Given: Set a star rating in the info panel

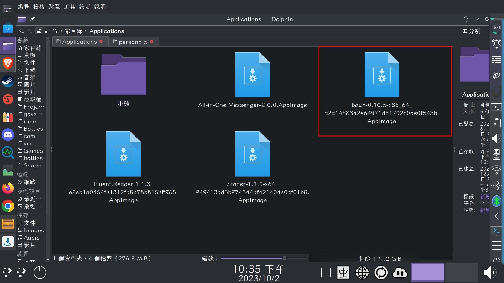Looking at the screenshot, I should click(486, 203).
